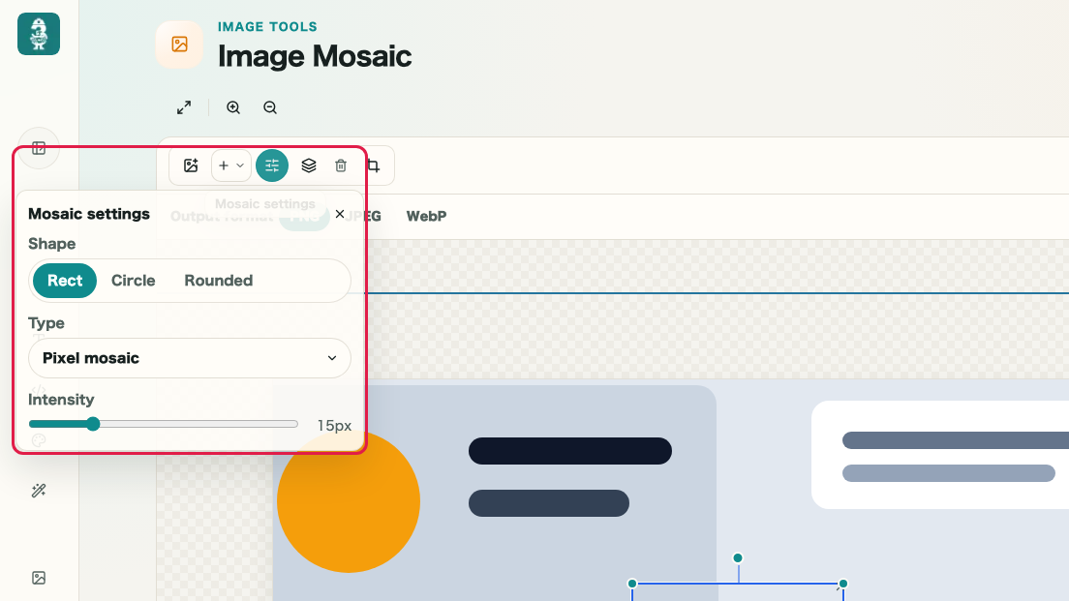Viewport: 1069px width, 601px height.
Task: Select the Rect shape option
Action: 65,281
